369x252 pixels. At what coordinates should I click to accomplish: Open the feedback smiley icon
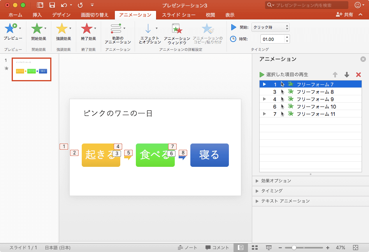(x=358, y=5)
